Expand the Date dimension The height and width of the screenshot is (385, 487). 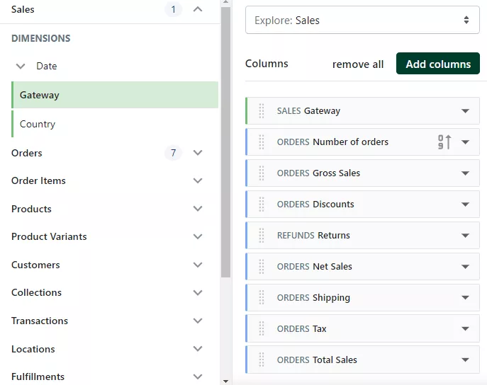(x=21, y=66)
